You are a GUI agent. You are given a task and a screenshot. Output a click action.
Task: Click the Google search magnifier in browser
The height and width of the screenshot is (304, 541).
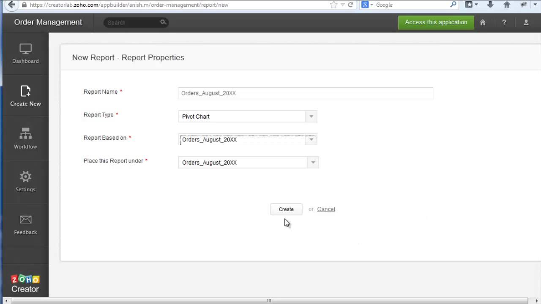[x=454, y=5]
